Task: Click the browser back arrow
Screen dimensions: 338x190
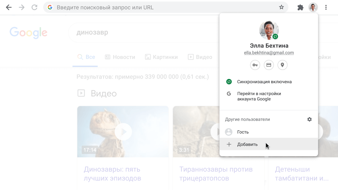Action: tap(9, 7)
